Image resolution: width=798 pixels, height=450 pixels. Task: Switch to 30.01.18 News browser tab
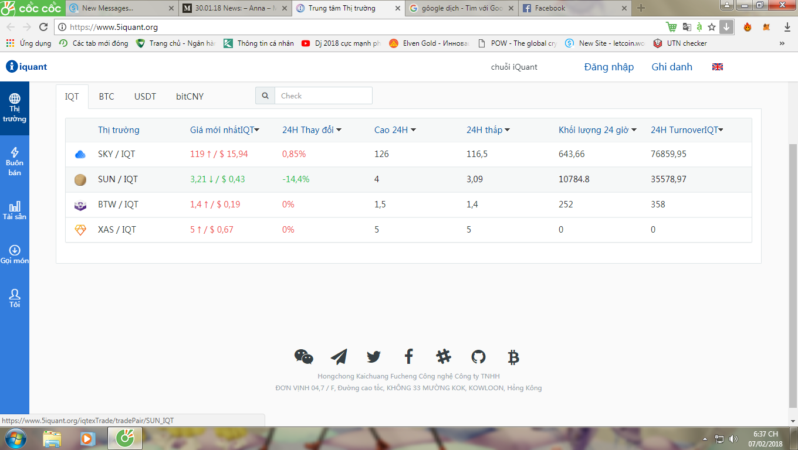(x=234, y=8)
